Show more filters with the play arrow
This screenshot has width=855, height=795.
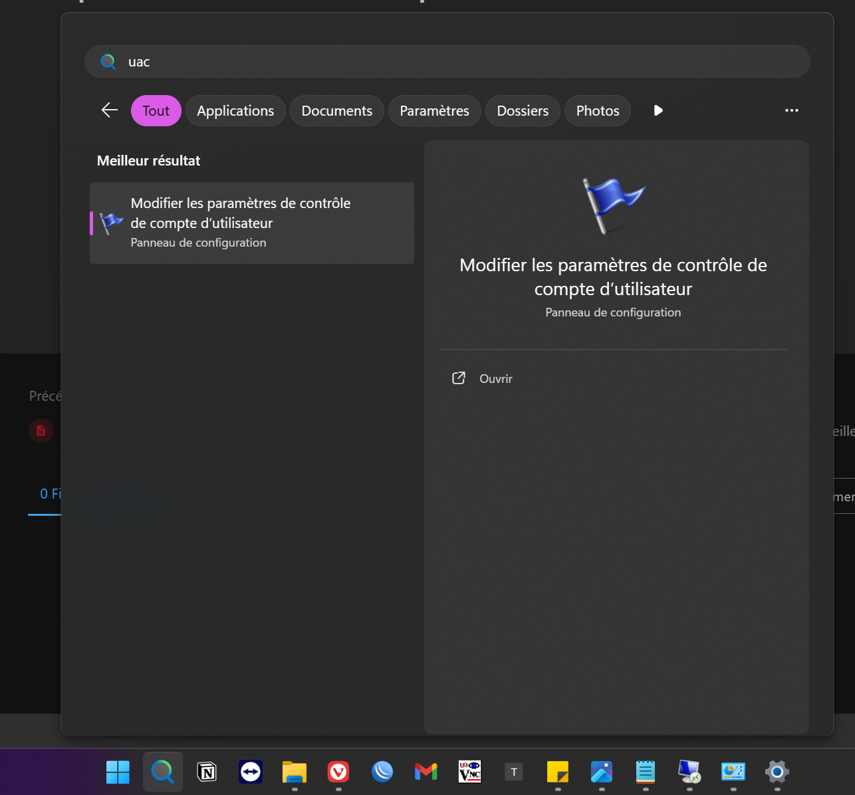(x=658, y=110)
